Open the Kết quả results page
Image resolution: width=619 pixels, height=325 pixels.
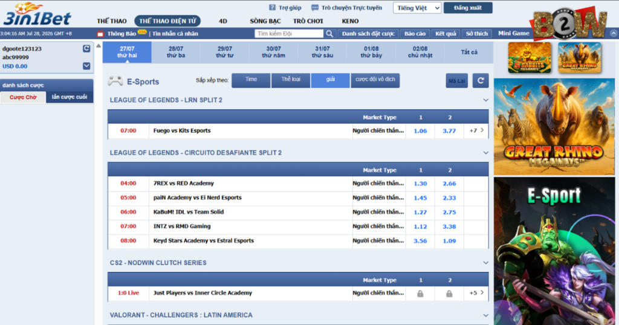[x=446, y=33]
